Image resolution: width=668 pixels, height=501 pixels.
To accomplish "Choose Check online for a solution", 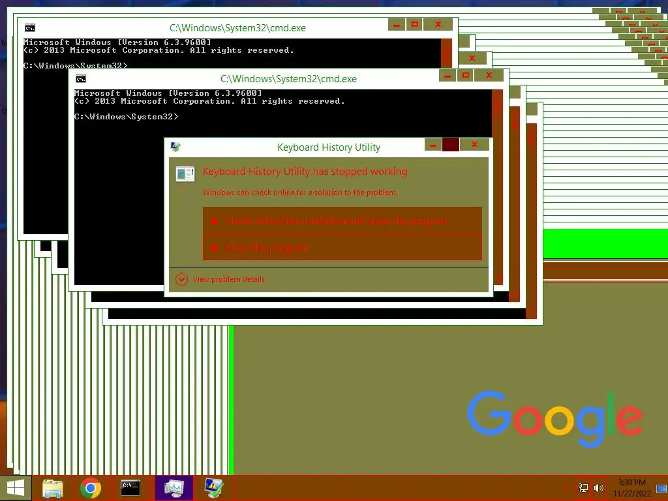I will tap(342, 220).
